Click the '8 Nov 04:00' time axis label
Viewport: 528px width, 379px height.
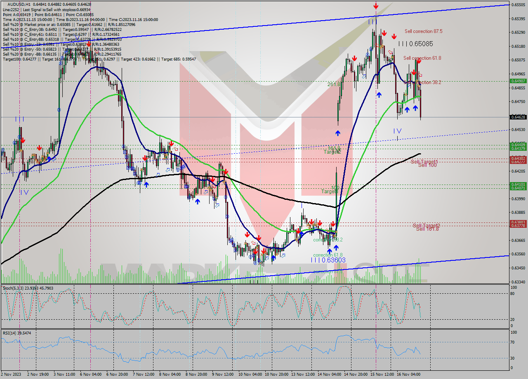click(x=171, y=374)
